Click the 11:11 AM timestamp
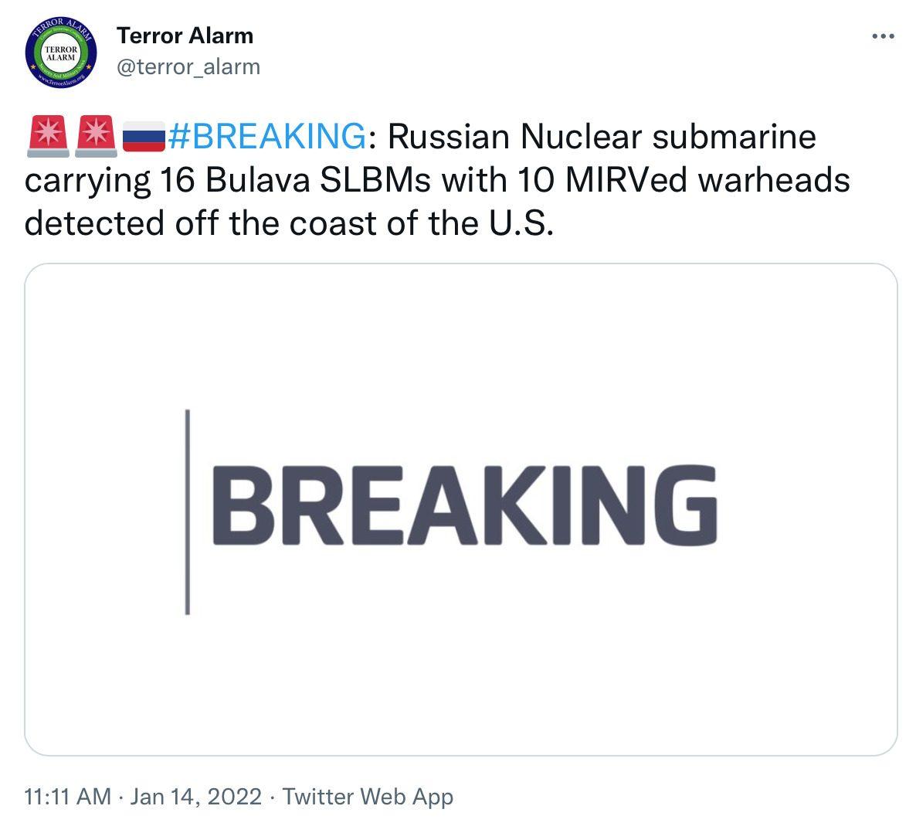 [x=68, y=797]
